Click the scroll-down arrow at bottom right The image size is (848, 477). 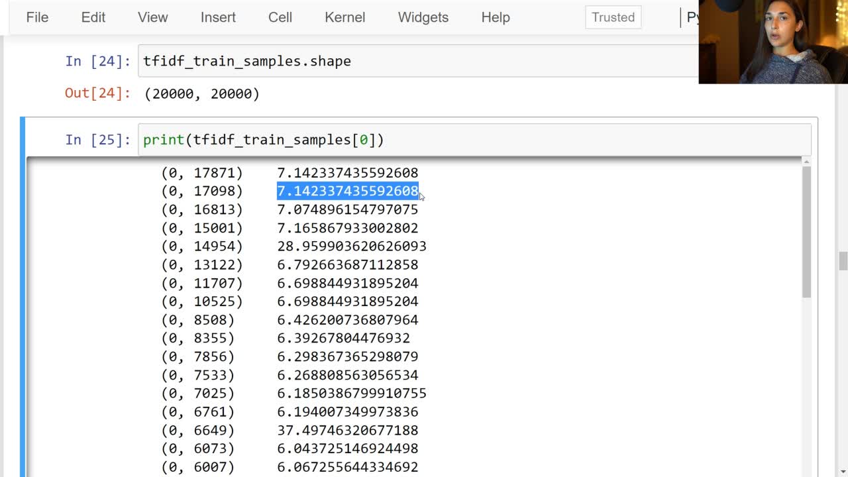[841, 470]
